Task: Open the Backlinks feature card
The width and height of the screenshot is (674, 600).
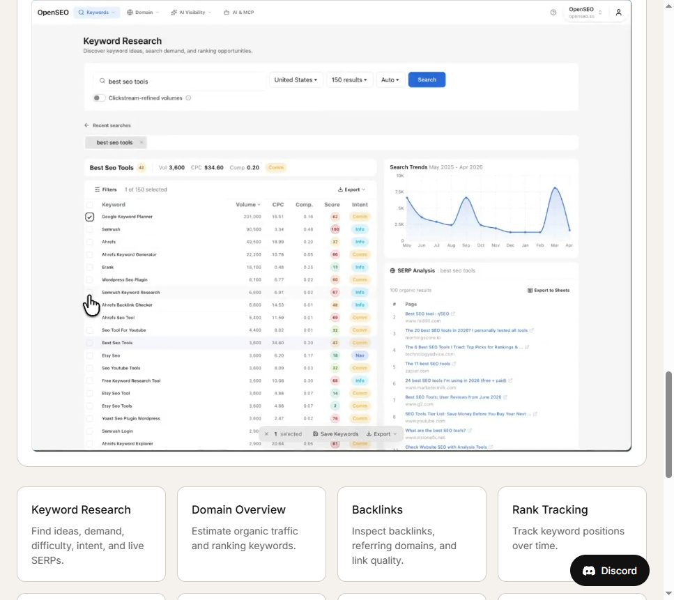Action: tap(412, 534)
